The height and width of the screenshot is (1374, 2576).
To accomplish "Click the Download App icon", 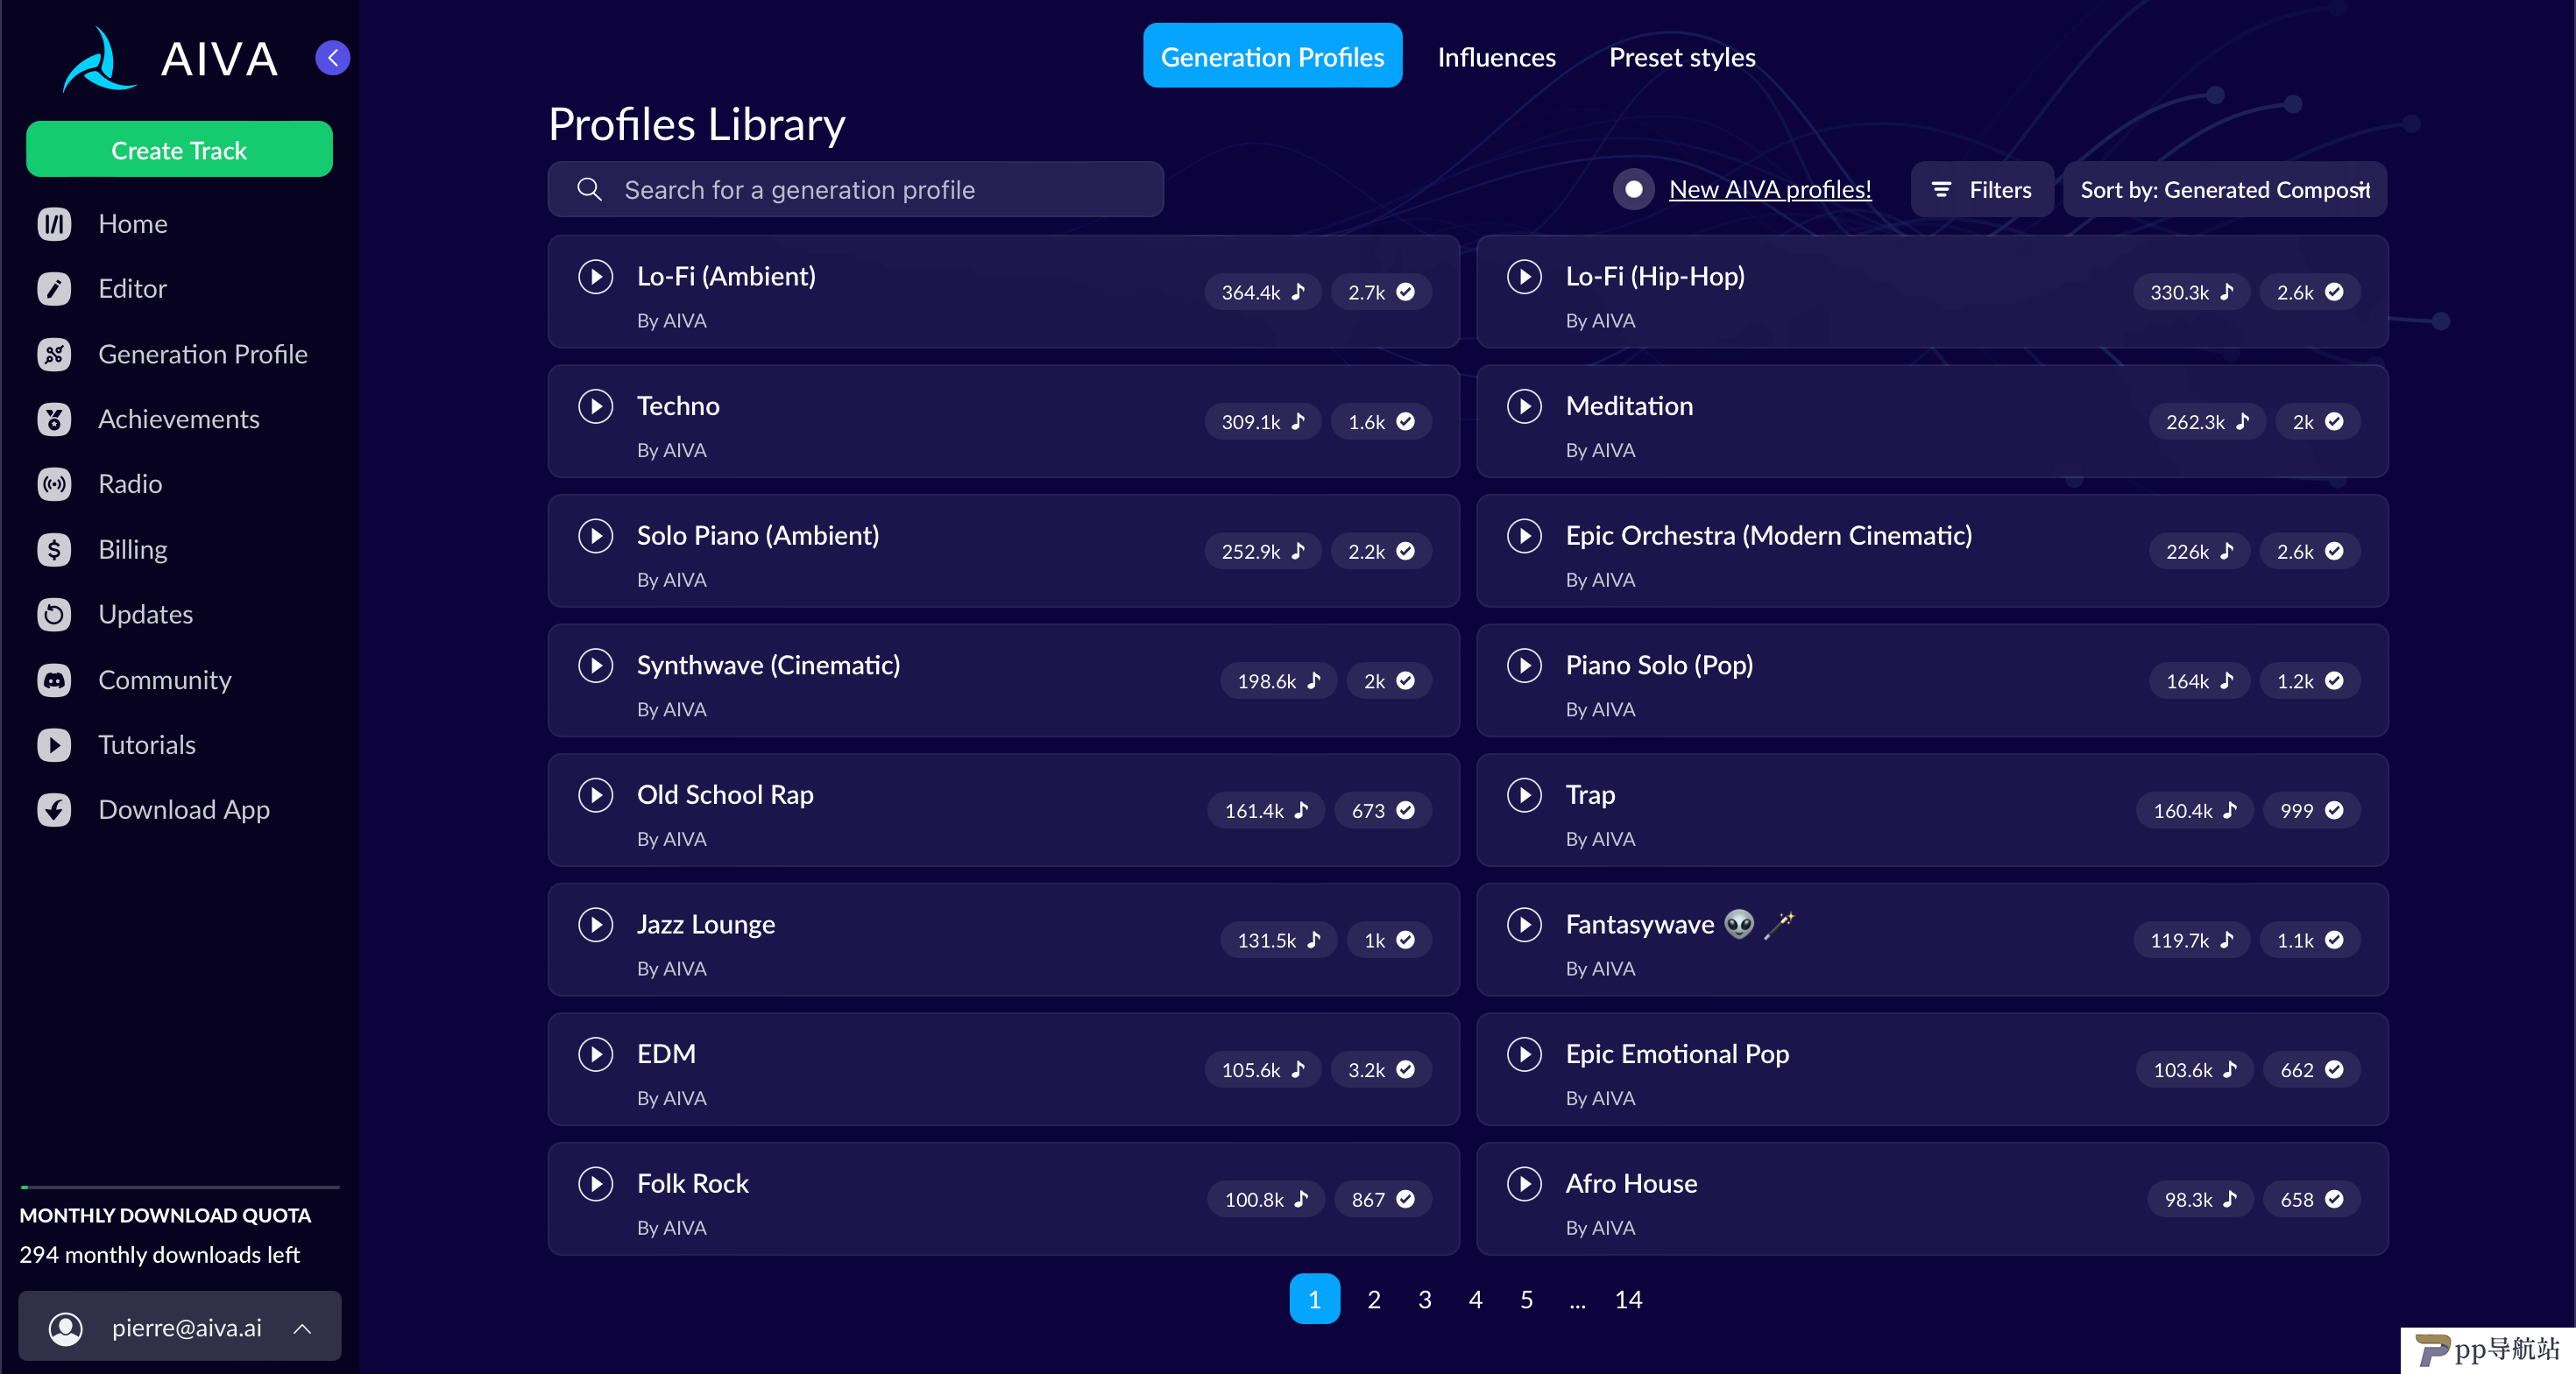I will coord(54,809).
